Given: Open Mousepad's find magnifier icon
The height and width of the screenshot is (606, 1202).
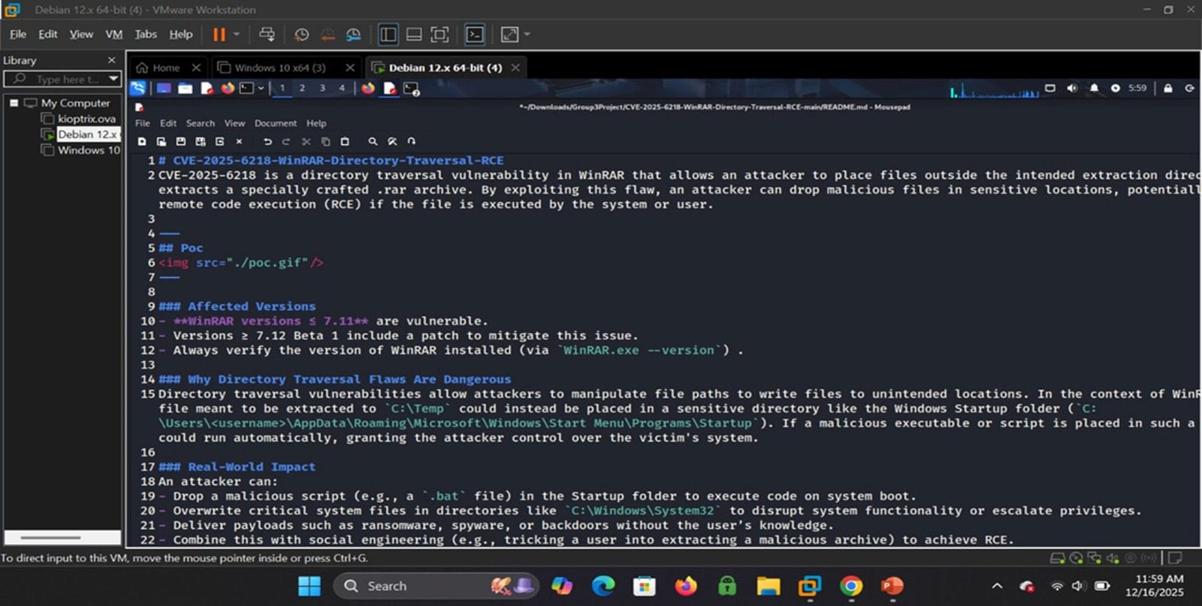Looking at the screenshot, I should pos(373,141).
